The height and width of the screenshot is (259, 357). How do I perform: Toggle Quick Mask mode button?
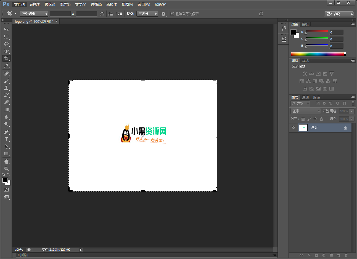6,190
